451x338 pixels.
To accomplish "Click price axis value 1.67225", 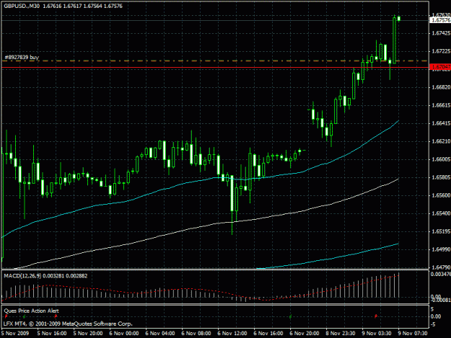I will (x=441, y=51).
